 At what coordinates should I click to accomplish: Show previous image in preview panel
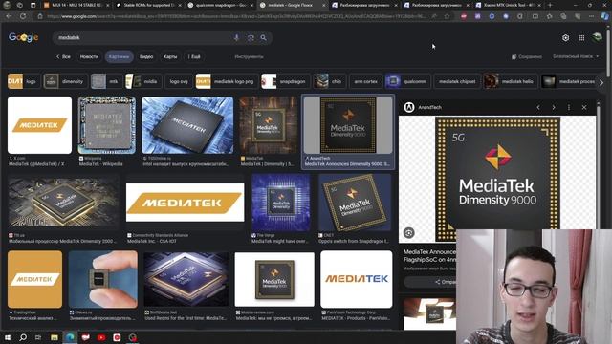coord(538,107)
